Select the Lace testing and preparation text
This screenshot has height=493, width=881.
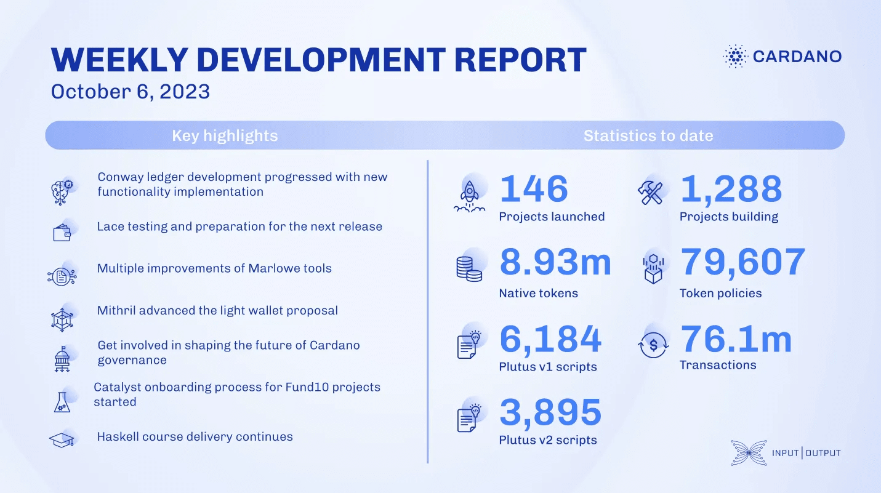(239, 226)
